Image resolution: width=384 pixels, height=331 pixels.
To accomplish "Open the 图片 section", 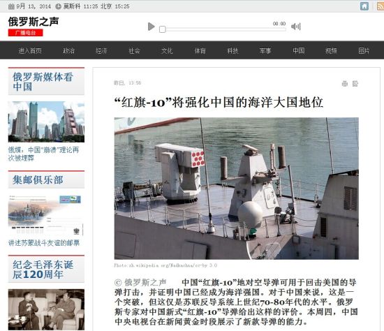I will (364, 51).
